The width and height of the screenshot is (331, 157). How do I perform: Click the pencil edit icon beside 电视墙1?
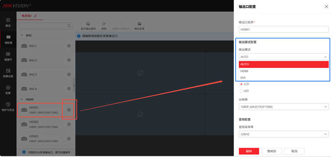point(35,16)
